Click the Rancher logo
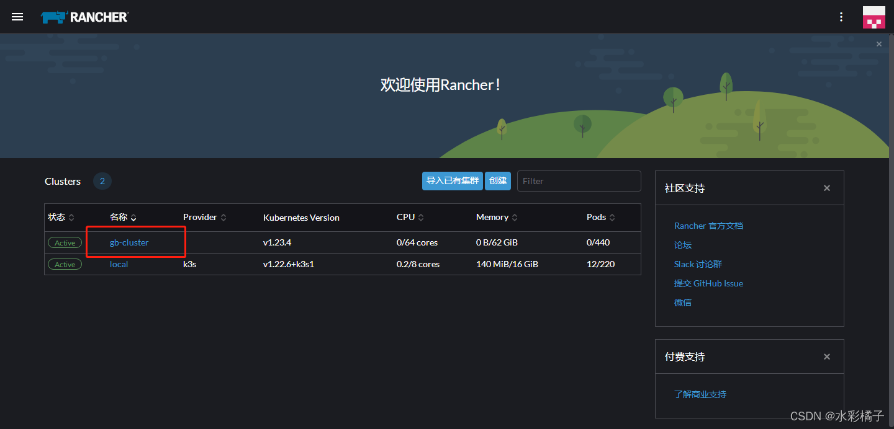894x429 pixels. point(84,17)
